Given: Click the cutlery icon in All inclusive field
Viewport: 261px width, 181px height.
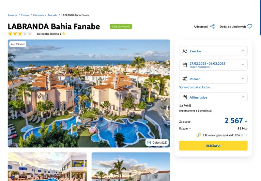Looking at the screenshot, I should pos(185,97).
